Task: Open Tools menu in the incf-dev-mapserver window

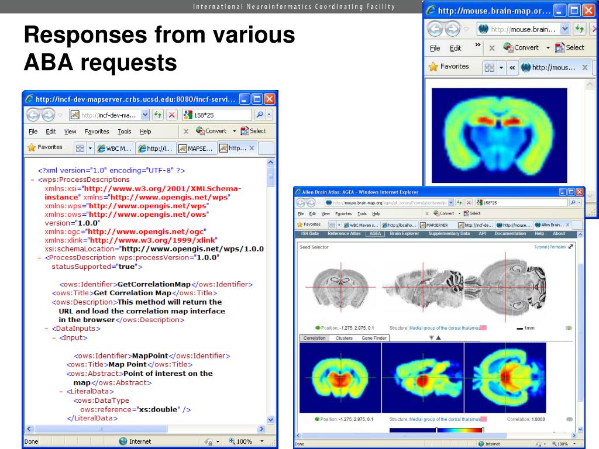Action: (124, 132)
